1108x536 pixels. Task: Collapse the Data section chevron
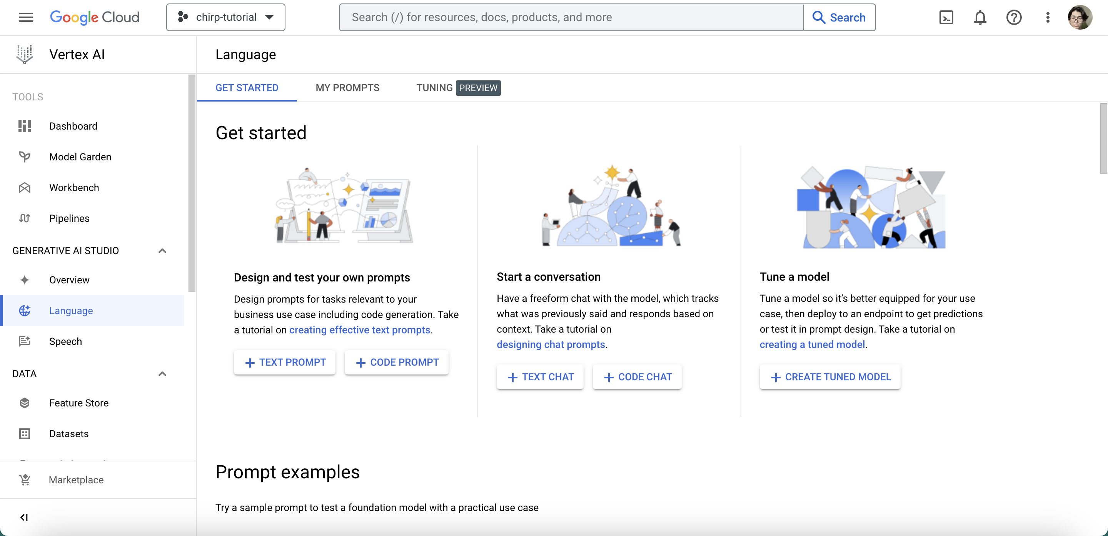point(162,373)
